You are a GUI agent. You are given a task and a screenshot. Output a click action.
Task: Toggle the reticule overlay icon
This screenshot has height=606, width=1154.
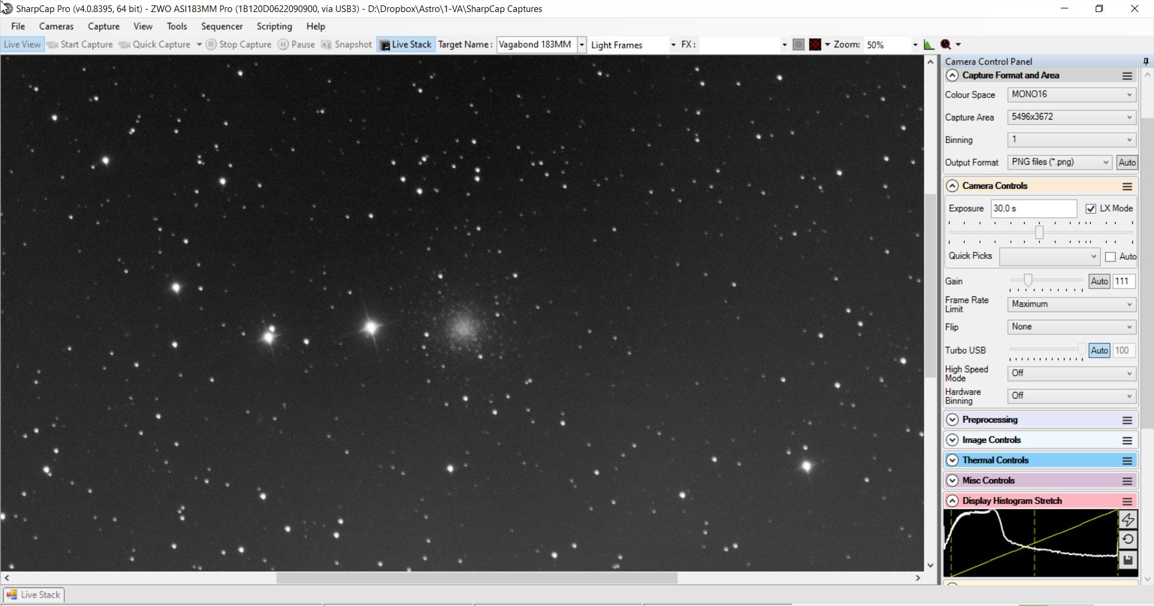click(815, 44)
